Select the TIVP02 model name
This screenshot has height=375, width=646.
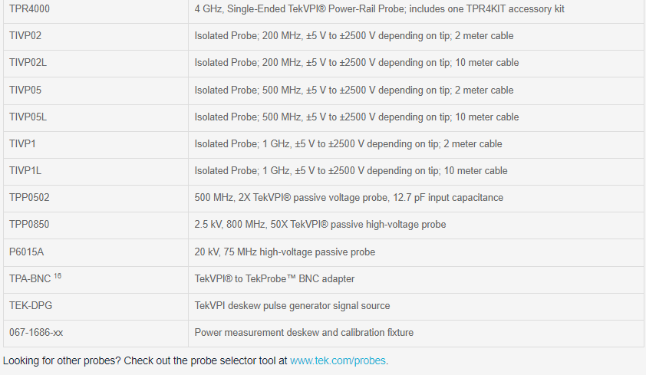pos(25,36)
